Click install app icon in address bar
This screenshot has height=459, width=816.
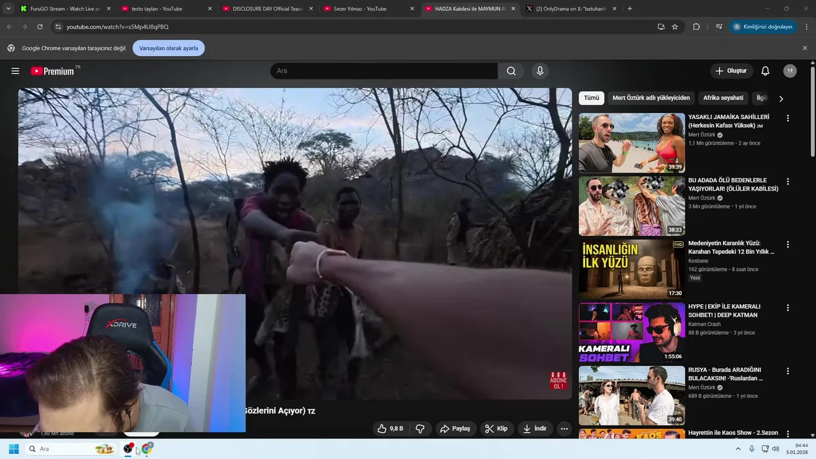(661, 27)
